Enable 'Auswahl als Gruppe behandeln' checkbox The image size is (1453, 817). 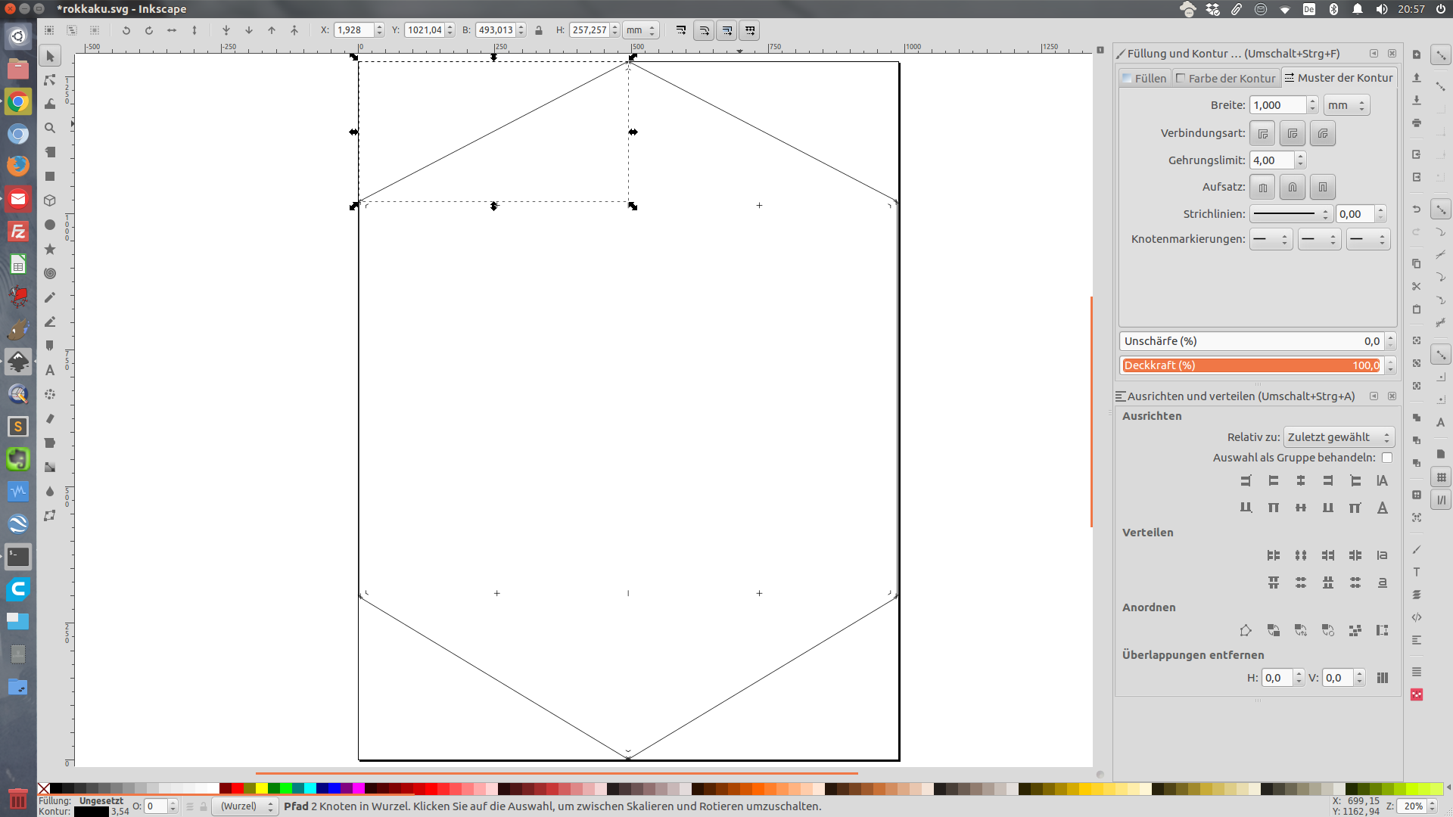point(1386,458)
